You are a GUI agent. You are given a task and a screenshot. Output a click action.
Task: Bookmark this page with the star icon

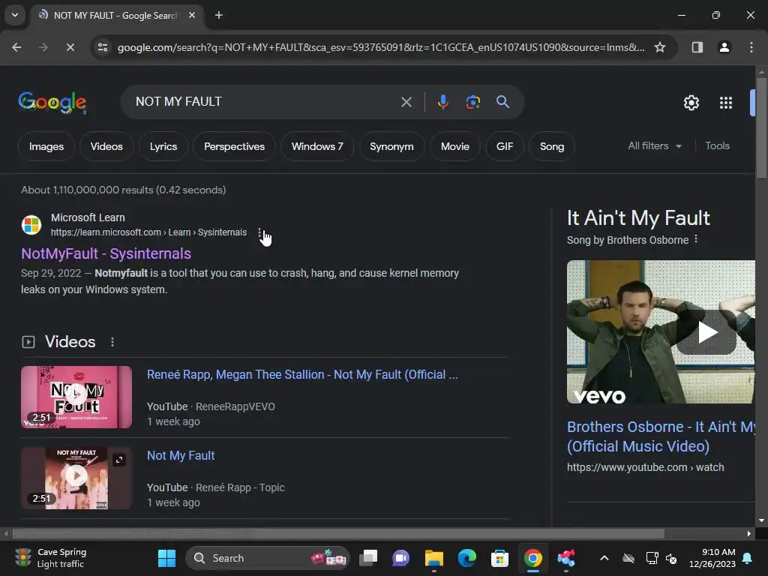(x=660, y=47)
